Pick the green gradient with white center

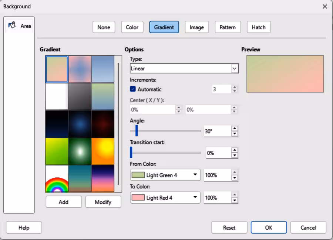tap(80, 151)
